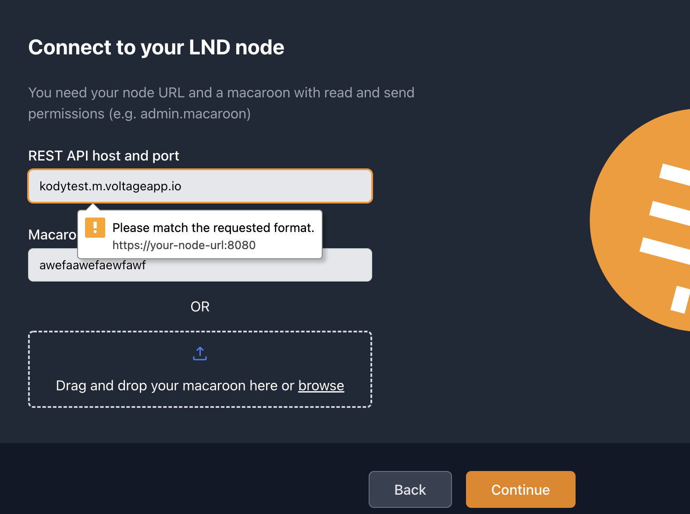The image size is (690, 514).
Task: Click the OR divider text
Action: 200,307
